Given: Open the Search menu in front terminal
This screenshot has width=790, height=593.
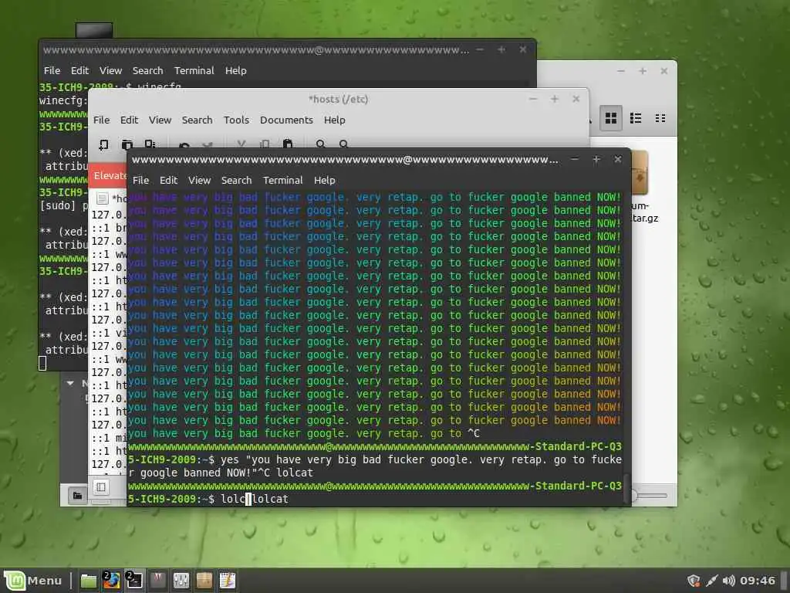Looking at the screenshot, I should 236,180.
